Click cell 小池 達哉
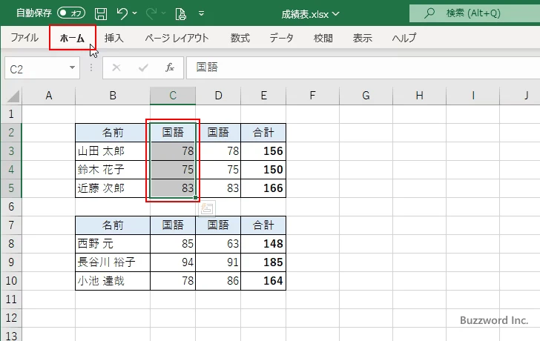The width and height of the screenshot is (540, 341). coord(113,281)
